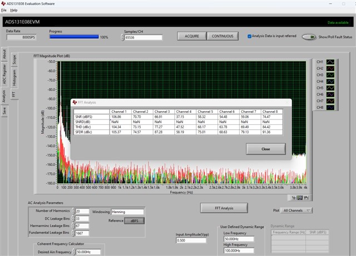Switch to the Analysis tab

4,96
